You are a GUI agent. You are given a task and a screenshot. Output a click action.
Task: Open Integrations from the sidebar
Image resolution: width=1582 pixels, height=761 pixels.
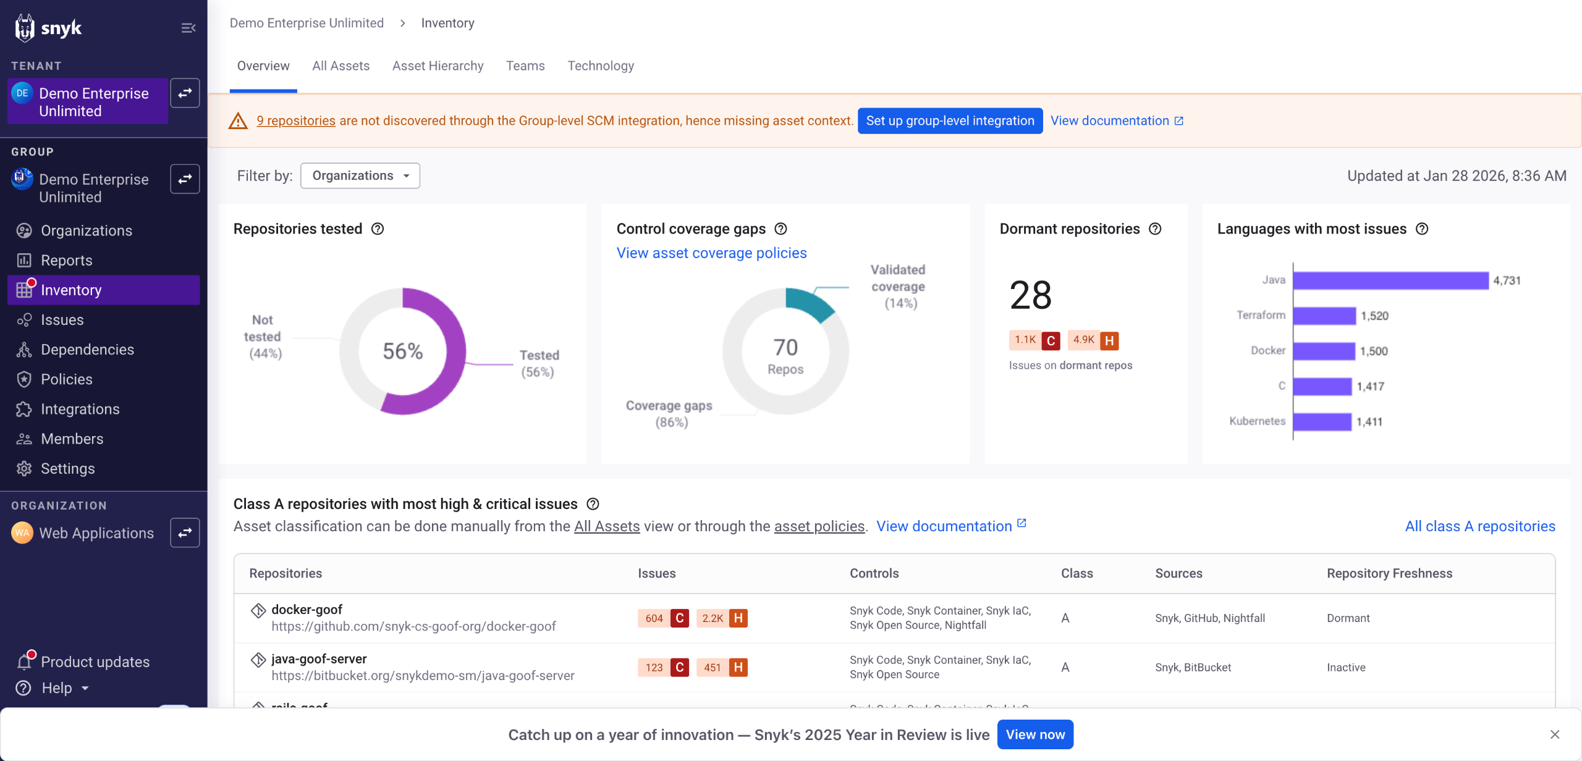click(x=80, y=409)
